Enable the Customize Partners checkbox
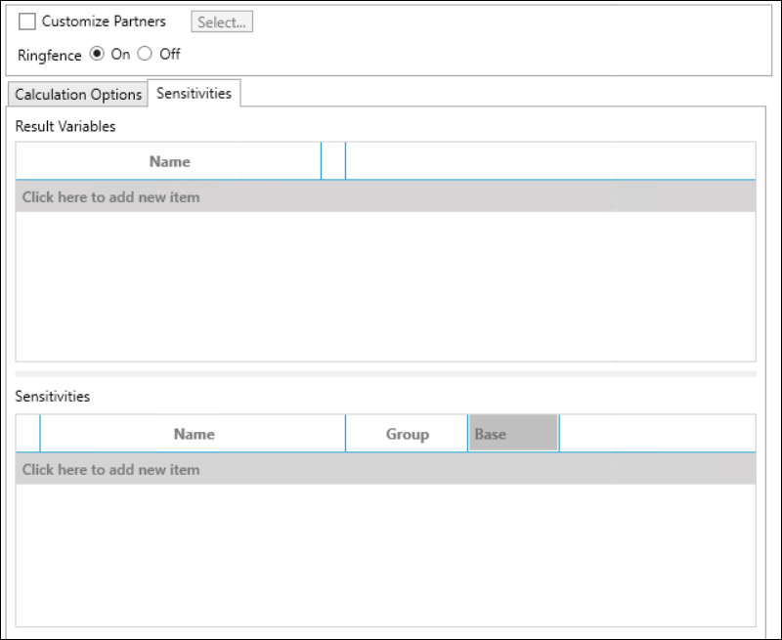 (x=26, y=21)
